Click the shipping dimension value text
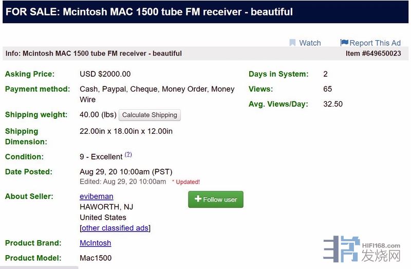The image size is (411, 269). [x=126, y=131]
